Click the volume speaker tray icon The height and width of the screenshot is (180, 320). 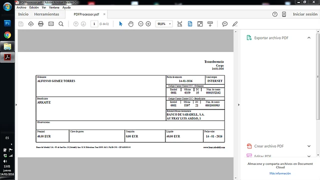click(5, 161)
